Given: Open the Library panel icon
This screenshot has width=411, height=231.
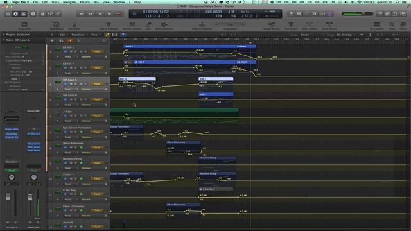Looking at the screenshot, I should pyautogui.click(x=8, y=13).
